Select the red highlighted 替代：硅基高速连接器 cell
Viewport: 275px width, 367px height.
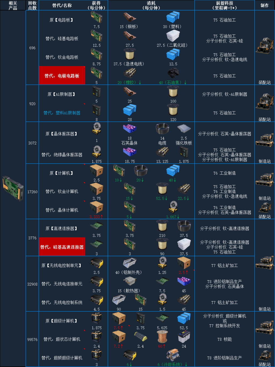coord(62,247)
